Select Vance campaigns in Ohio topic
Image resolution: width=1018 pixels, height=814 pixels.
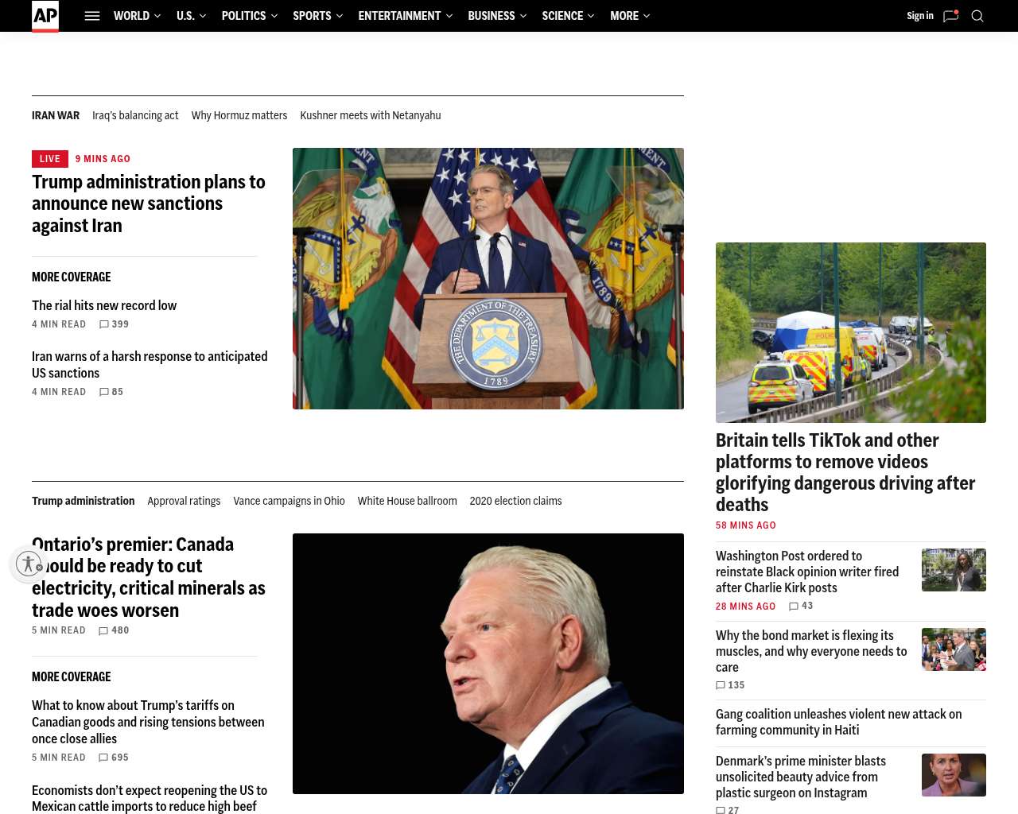(289, 501)
